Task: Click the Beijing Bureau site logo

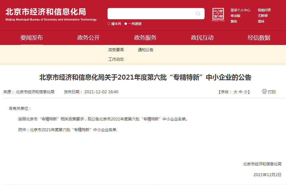Action: tap(51, 14)
